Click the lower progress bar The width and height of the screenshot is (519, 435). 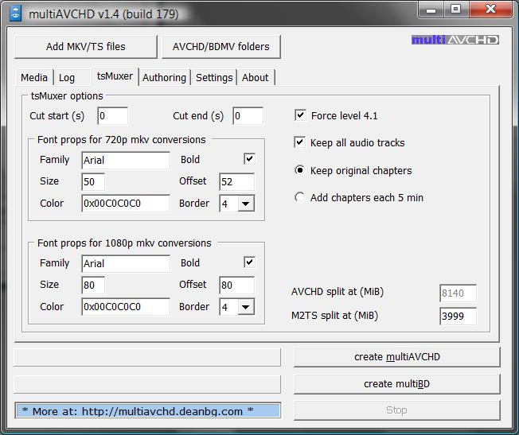pyautogui.click(x=147, y=384)
